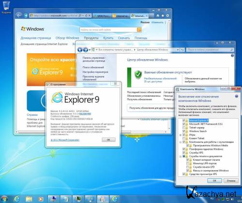Viewport: 242px width, 203px height.
Task: Open IE Favorites star
Action: click(x=163, y=16)
